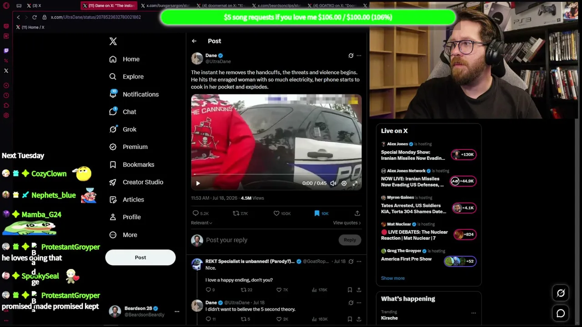Viewport: 582px width, 327px height.
Task: Bookmark Dane's five second theory reply
Action: [350, 319]
